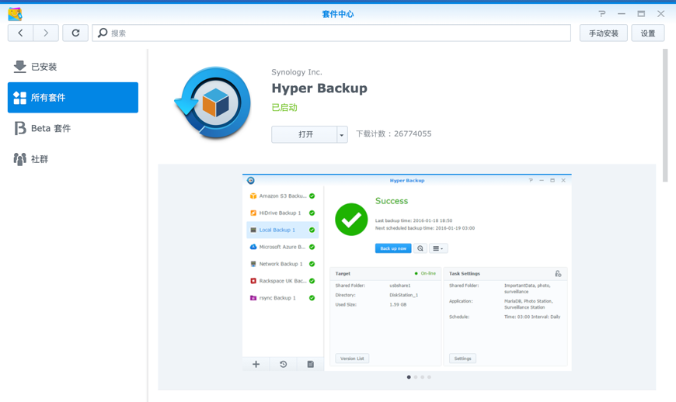Expand the dropdown arrow next to 打开
The height and width of the screenshot is (402, 676).
342,135
